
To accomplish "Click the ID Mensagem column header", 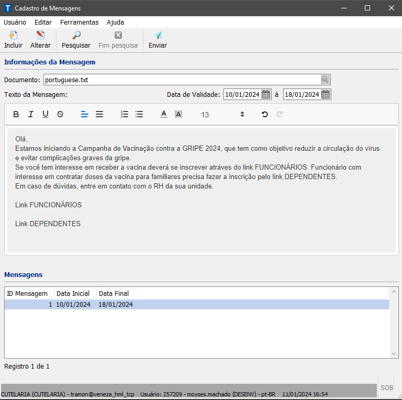I will pos(27,293).
